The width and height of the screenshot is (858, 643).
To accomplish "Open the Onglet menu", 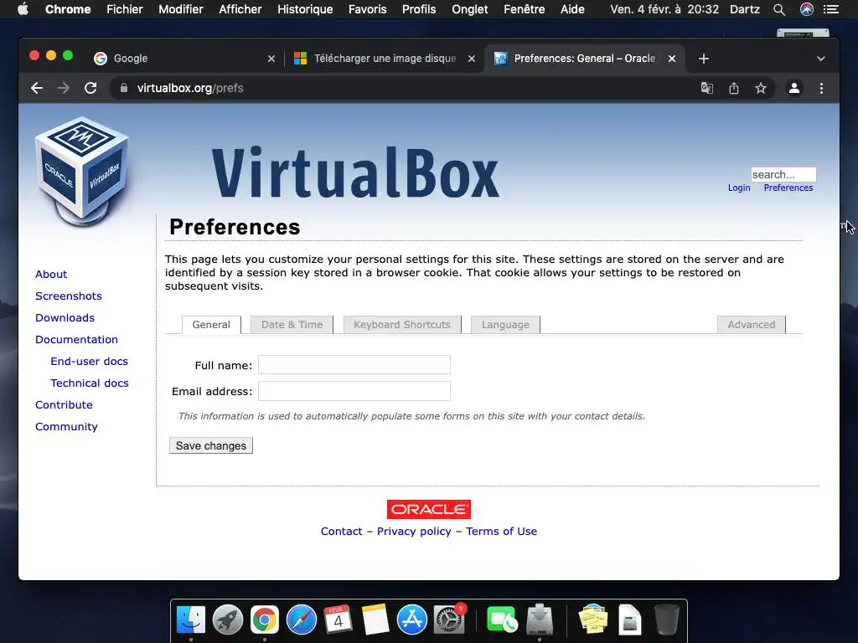I will pyautogui.click(x=469, y=9).
